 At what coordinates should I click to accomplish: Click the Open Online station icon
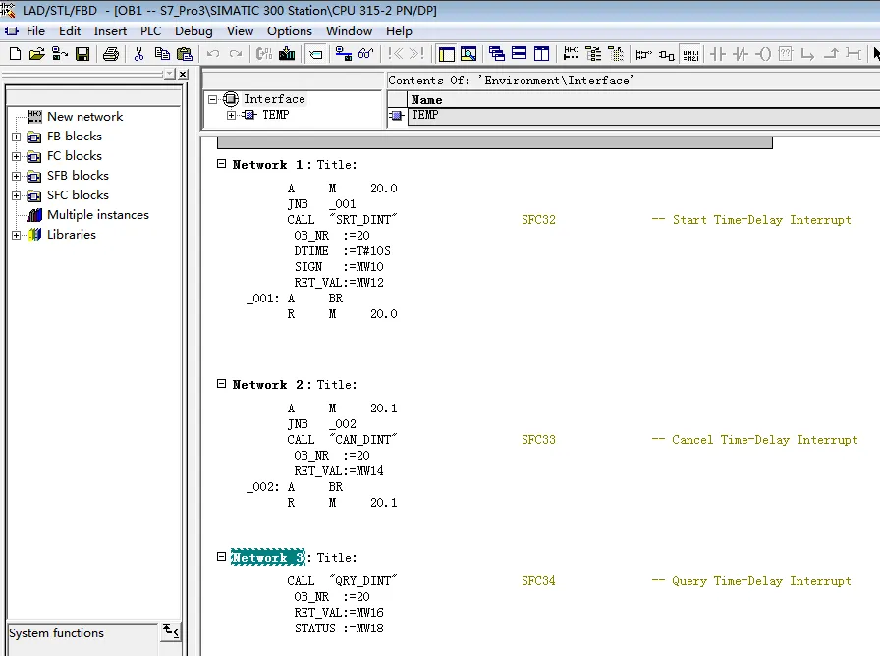coord(60,54)
